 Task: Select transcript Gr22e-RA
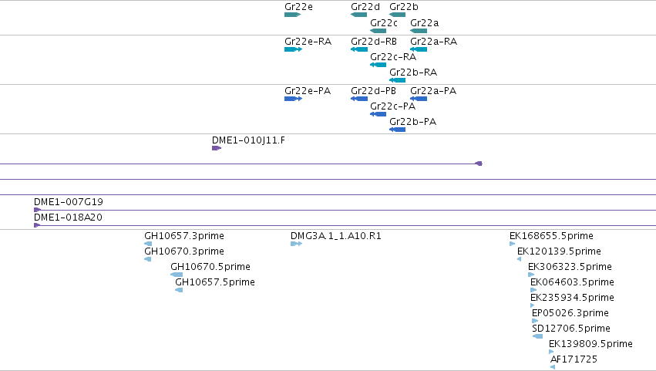(x=293, y=49)
